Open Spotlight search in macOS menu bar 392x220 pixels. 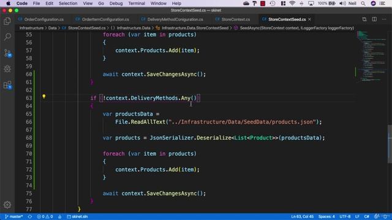363,3
